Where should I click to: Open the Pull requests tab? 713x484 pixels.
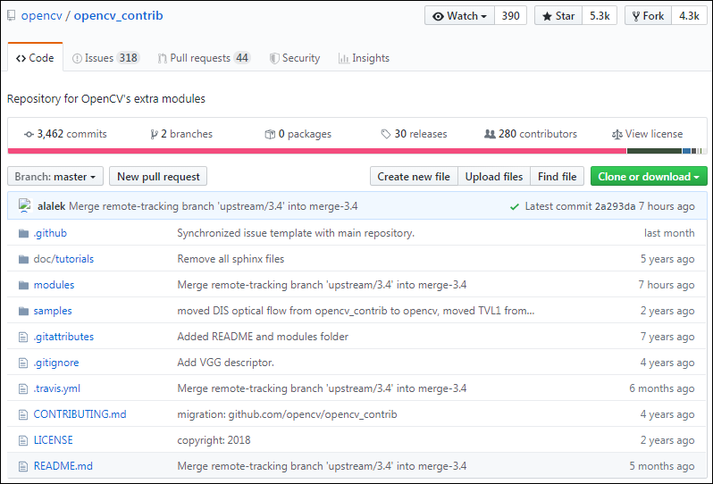205,58
